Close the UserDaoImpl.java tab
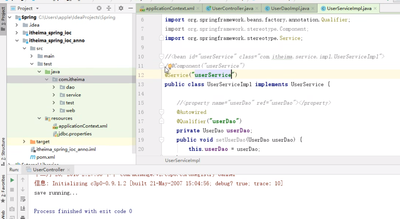Viewport: 400px width, 219px height. pyautogui.click(x=313, y=8)
